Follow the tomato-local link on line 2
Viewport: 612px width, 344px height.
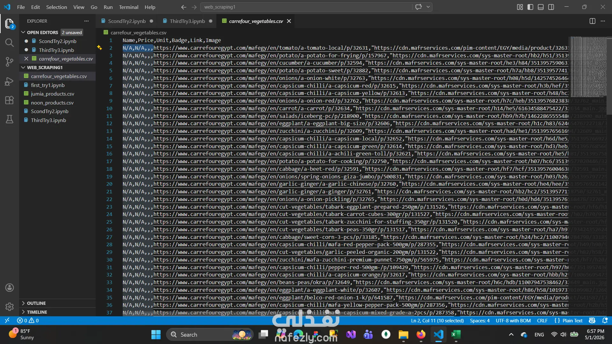tap(261, 48)
